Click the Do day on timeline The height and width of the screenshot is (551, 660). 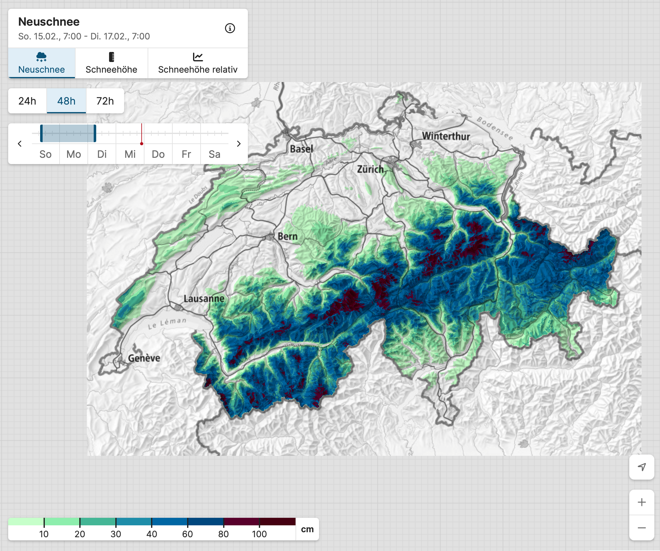[158, 154]
